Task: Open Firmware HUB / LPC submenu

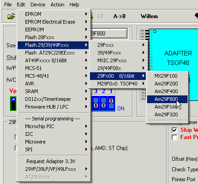Action: tap(53, 107)
